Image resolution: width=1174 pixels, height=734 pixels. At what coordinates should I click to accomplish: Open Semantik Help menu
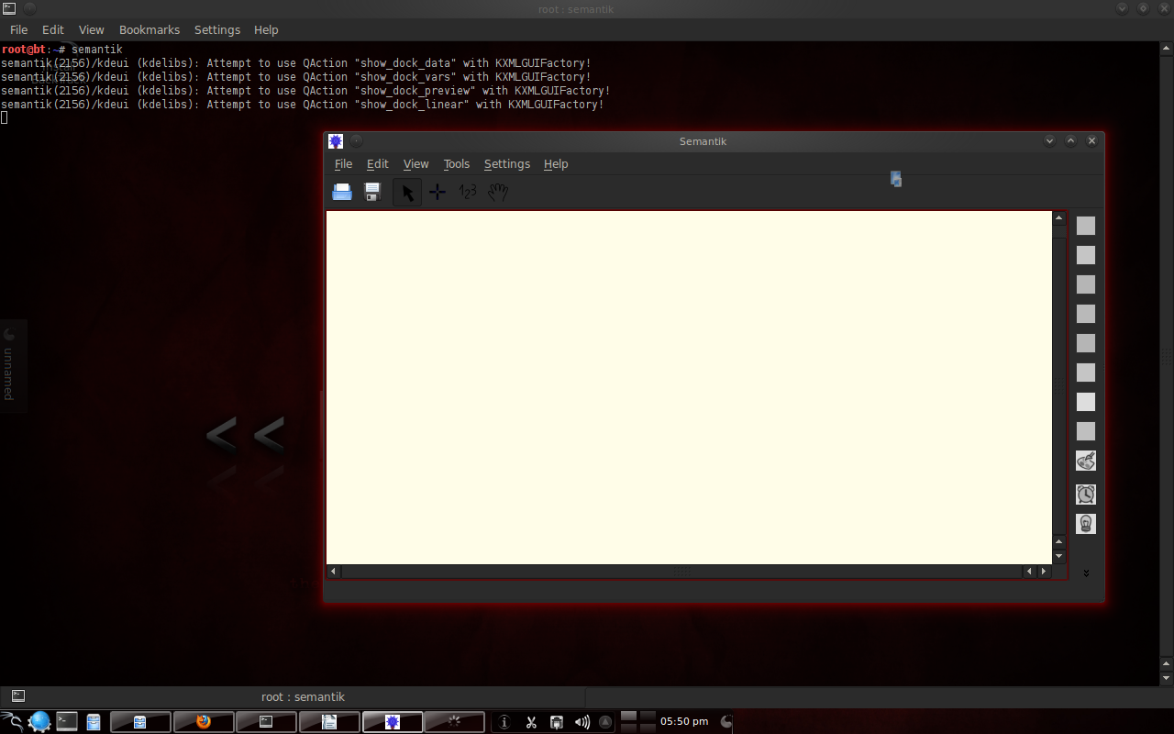[556, 164]
